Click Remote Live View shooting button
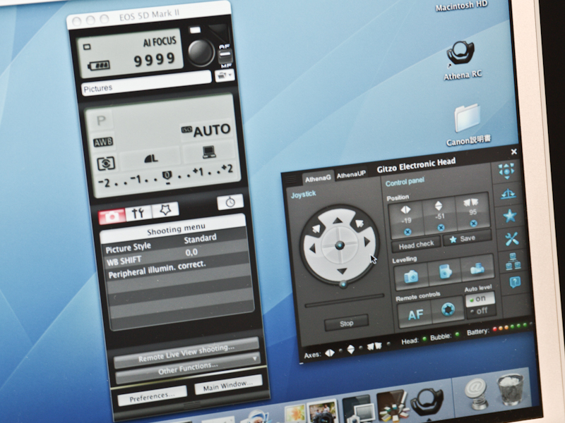 186,353
